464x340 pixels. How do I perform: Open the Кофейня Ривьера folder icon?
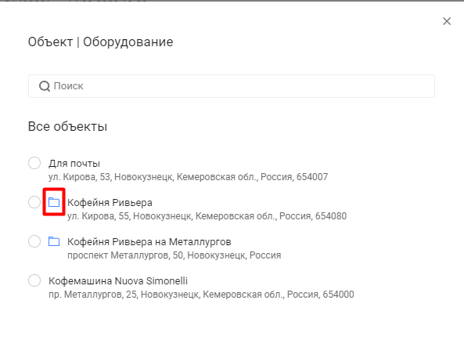tap(54, 202)
